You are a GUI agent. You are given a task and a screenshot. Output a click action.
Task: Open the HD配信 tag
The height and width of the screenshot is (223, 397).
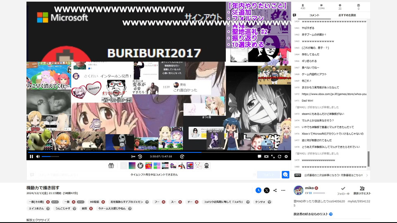tap(94, 202)
